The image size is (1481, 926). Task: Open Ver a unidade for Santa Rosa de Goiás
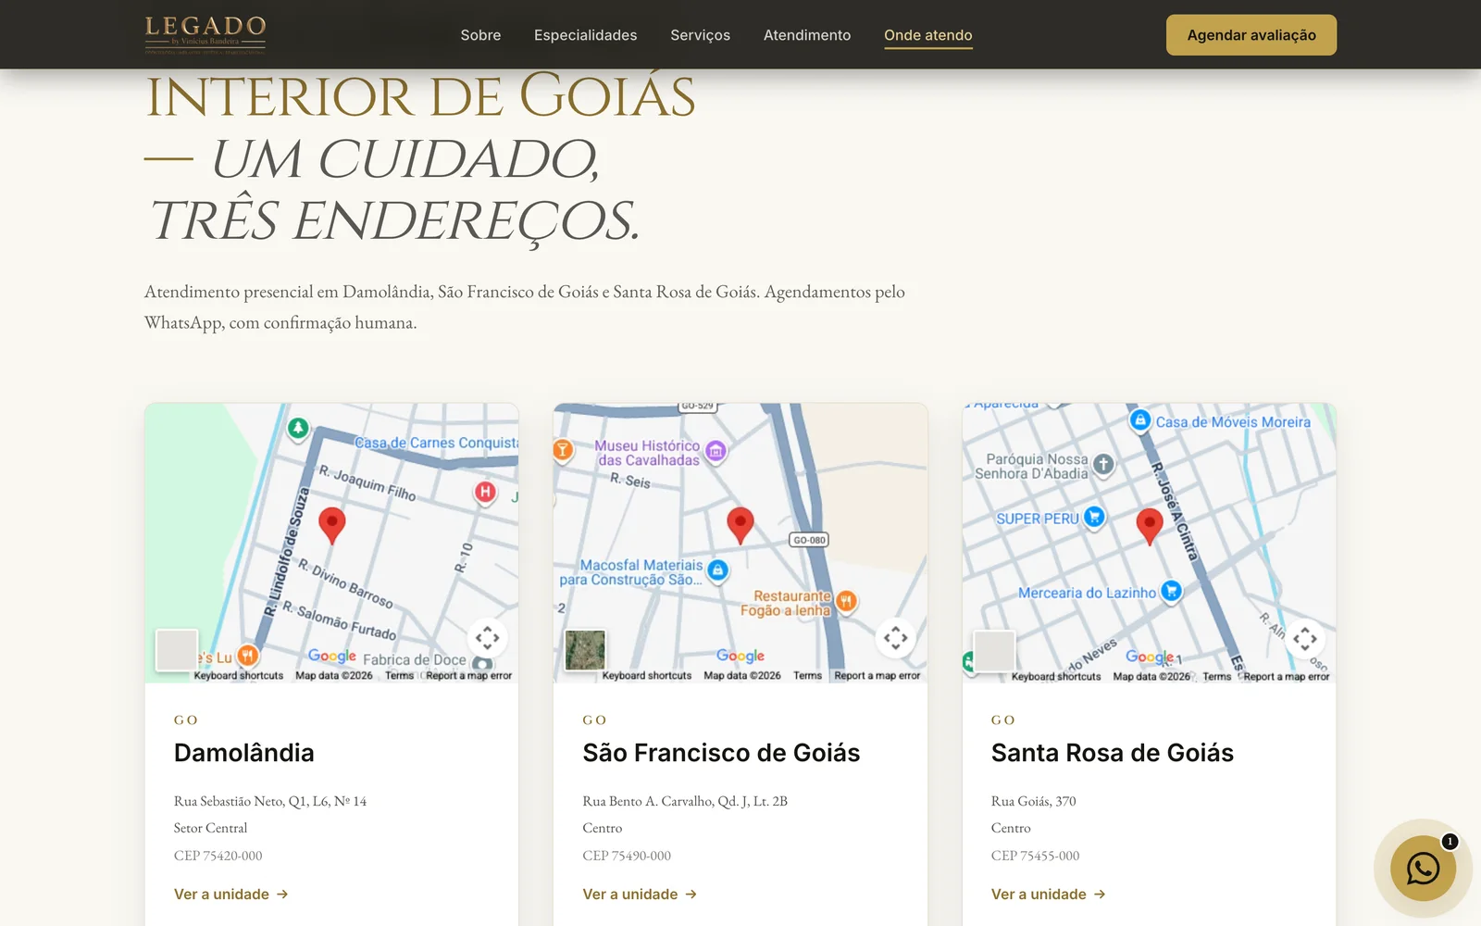(x=1049, y=895)
